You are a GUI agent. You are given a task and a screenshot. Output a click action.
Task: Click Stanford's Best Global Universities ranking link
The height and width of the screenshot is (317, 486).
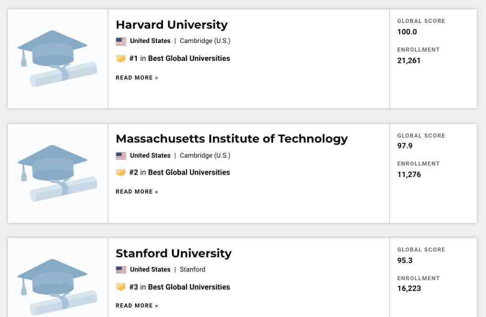click(189, 287)
